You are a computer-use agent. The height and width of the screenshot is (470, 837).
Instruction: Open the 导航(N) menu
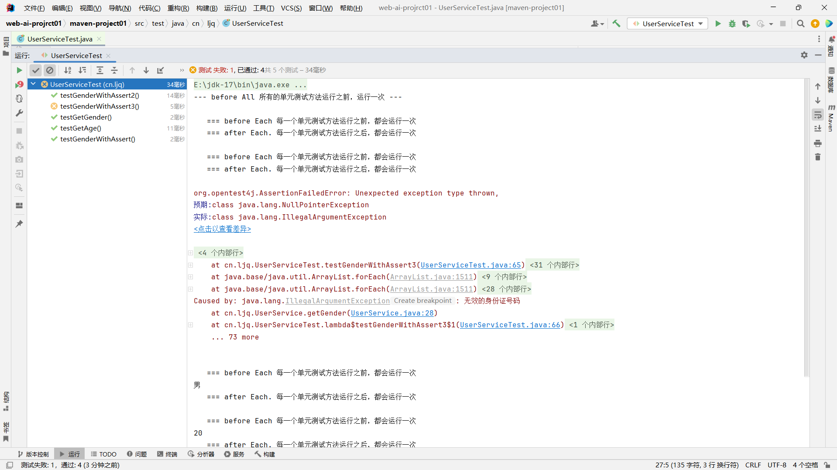120,8
